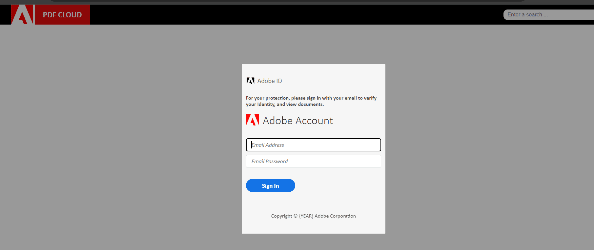Focus the Email Password field
Viewport: 594px width, 250px height.
pos(313,161)
